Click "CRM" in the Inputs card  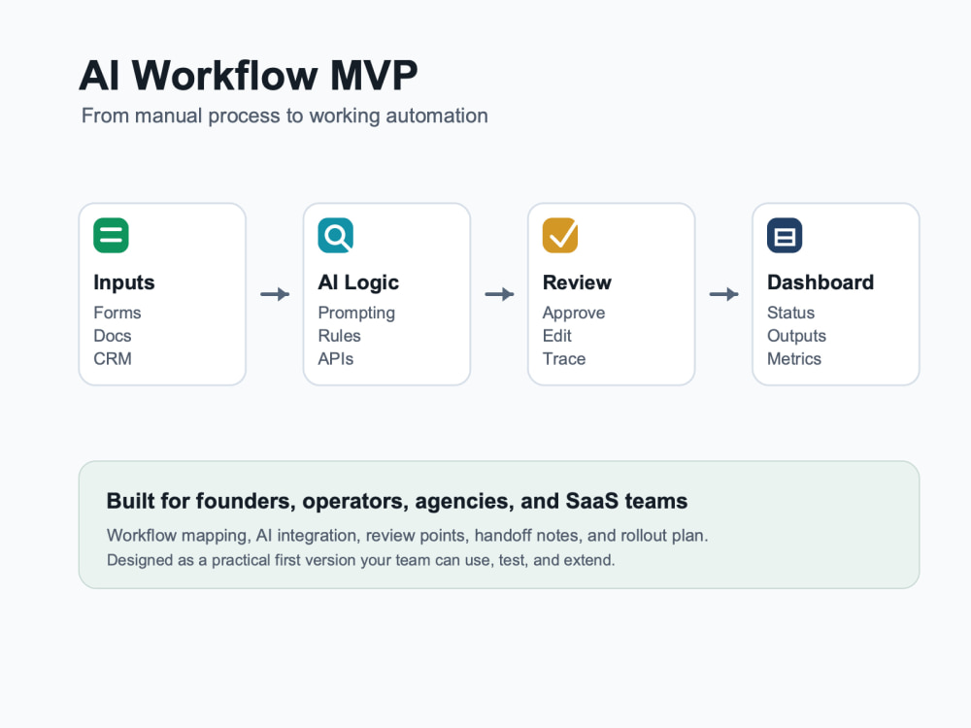click(112, 359)
